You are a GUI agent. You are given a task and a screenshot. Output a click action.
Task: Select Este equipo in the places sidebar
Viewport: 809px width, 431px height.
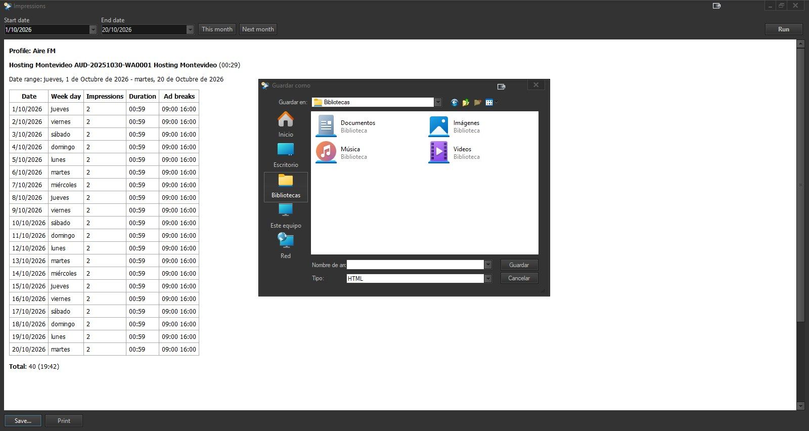point(286,217)
